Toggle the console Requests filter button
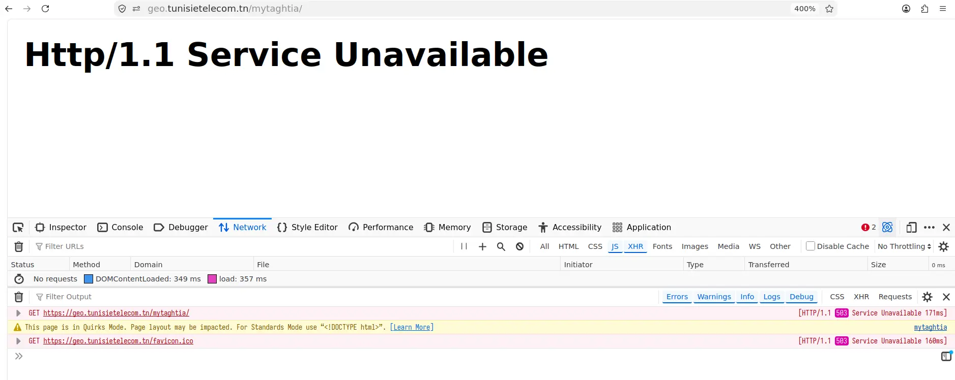Viewport: 955px width, 380px height. pos(895,297)
